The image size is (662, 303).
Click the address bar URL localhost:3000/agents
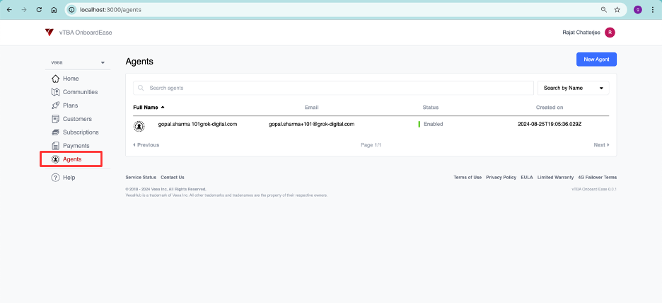tap(110, 10)
